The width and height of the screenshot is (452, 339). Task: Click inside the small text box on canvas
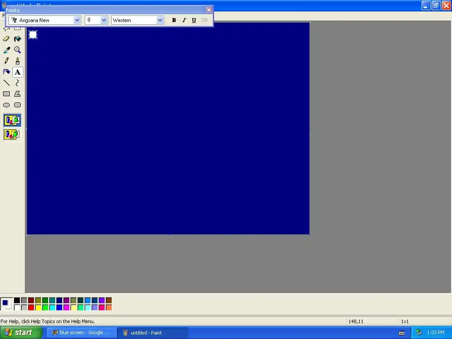(x=33, y=34)
